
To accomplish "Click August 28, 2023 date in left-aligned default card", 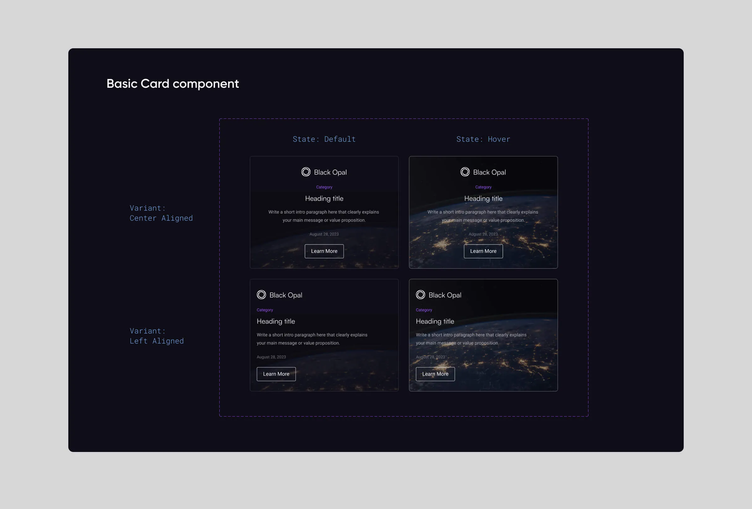I will [271, 357].
